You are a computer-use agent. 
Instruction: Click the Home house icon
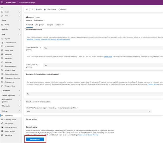coord(2,25)
